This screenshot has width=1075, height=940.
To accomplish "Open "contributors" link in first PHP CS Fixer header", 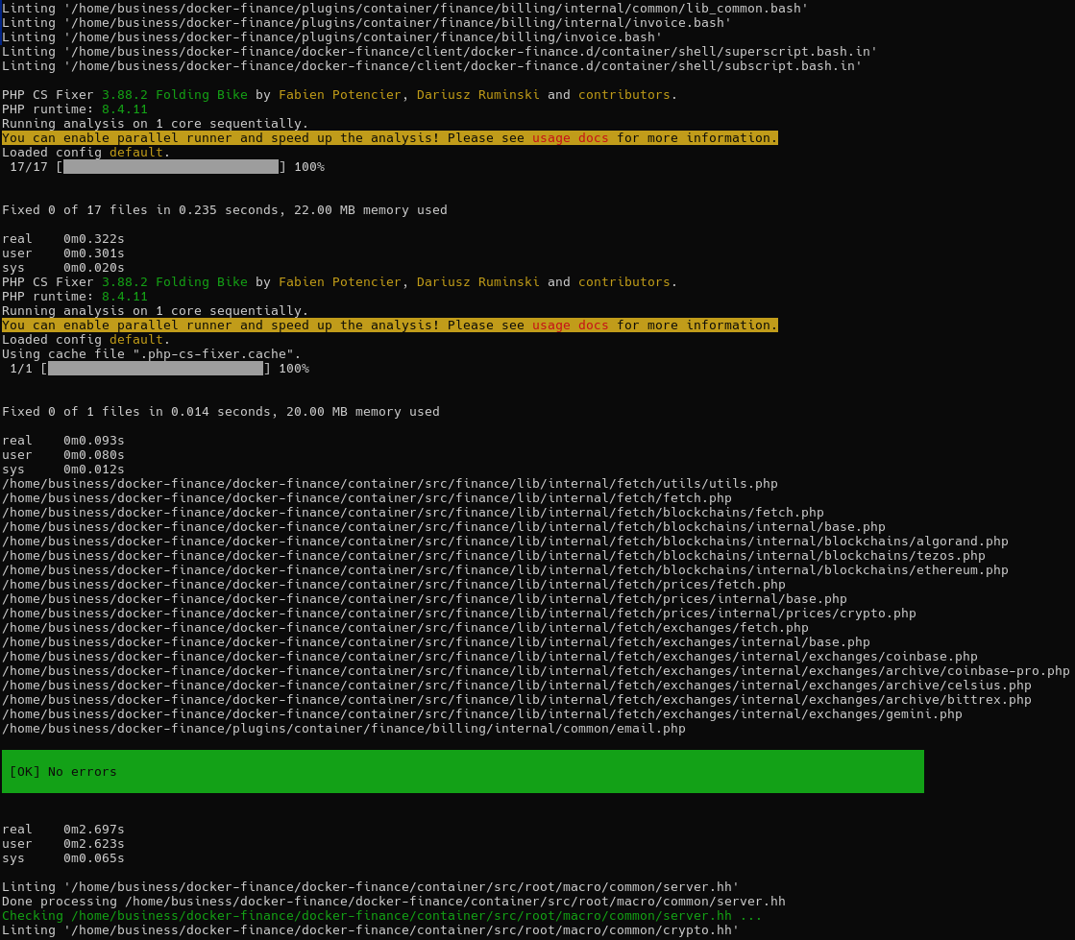I will pos(623,95).
